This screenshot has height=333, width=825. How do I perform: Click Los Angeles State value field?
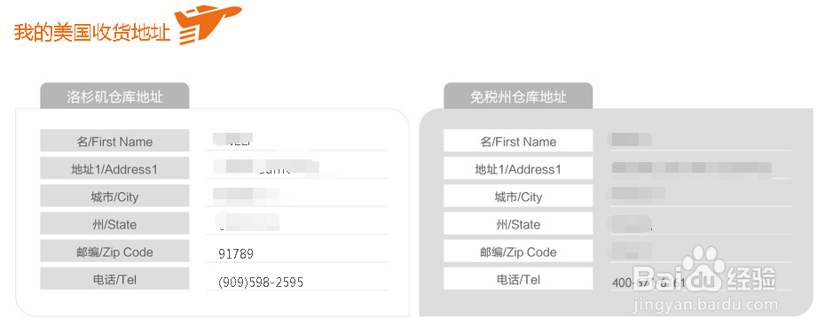(x=297, y=224)
